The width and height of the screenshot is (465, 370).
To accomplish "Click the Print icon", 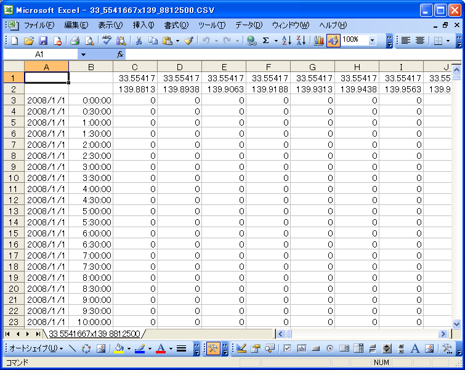I will pos(75,41).
